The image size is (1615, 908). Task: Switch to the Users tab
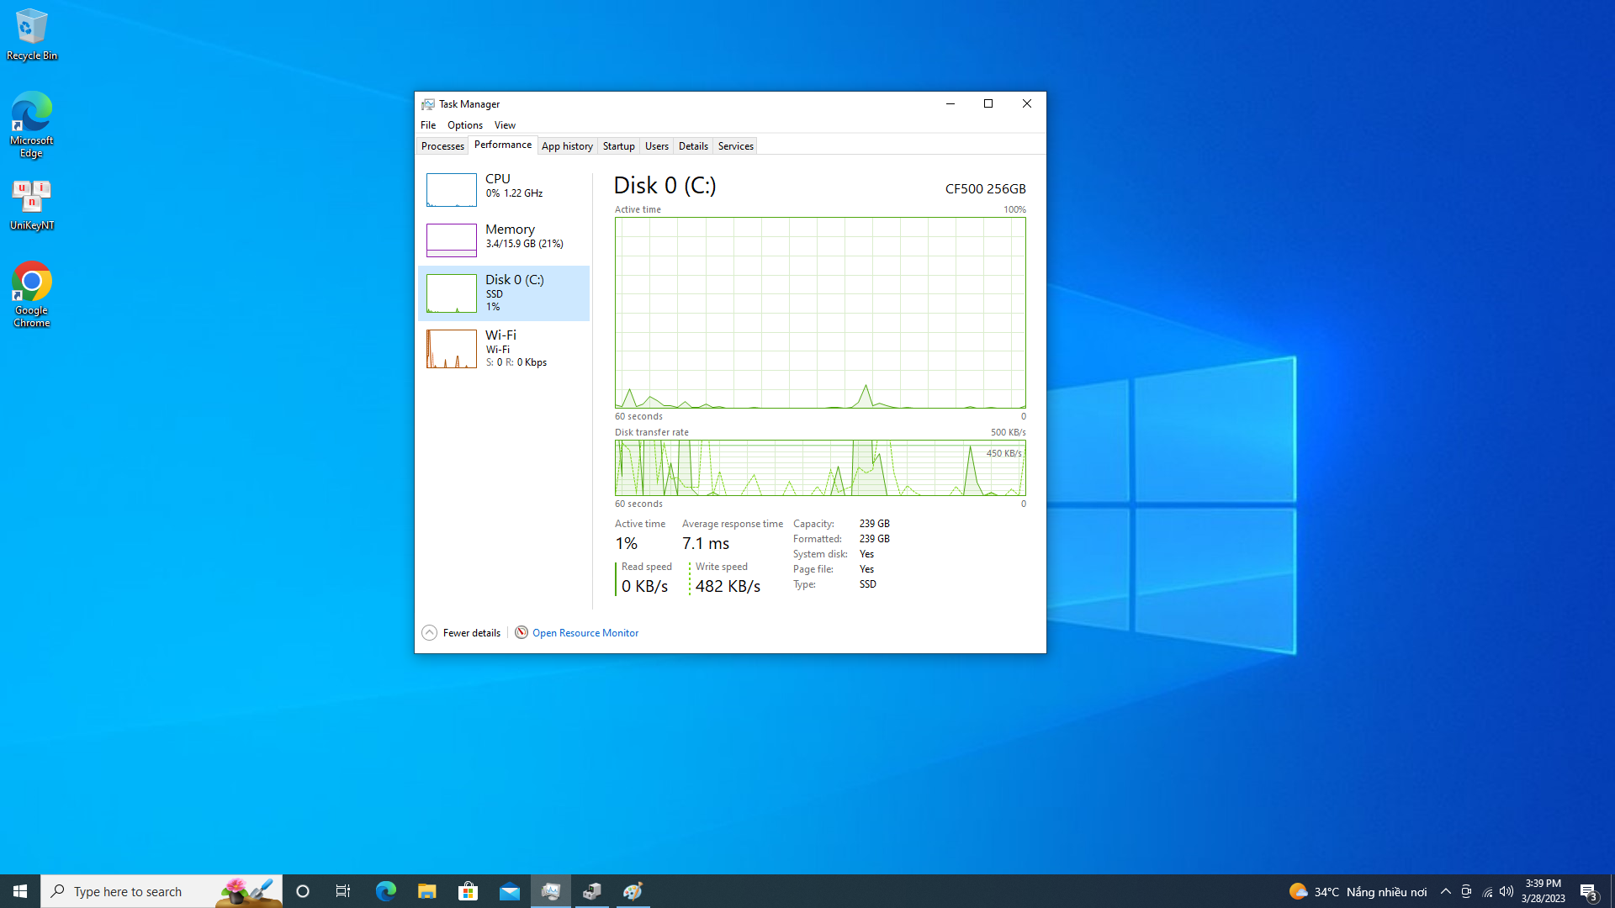657,145
